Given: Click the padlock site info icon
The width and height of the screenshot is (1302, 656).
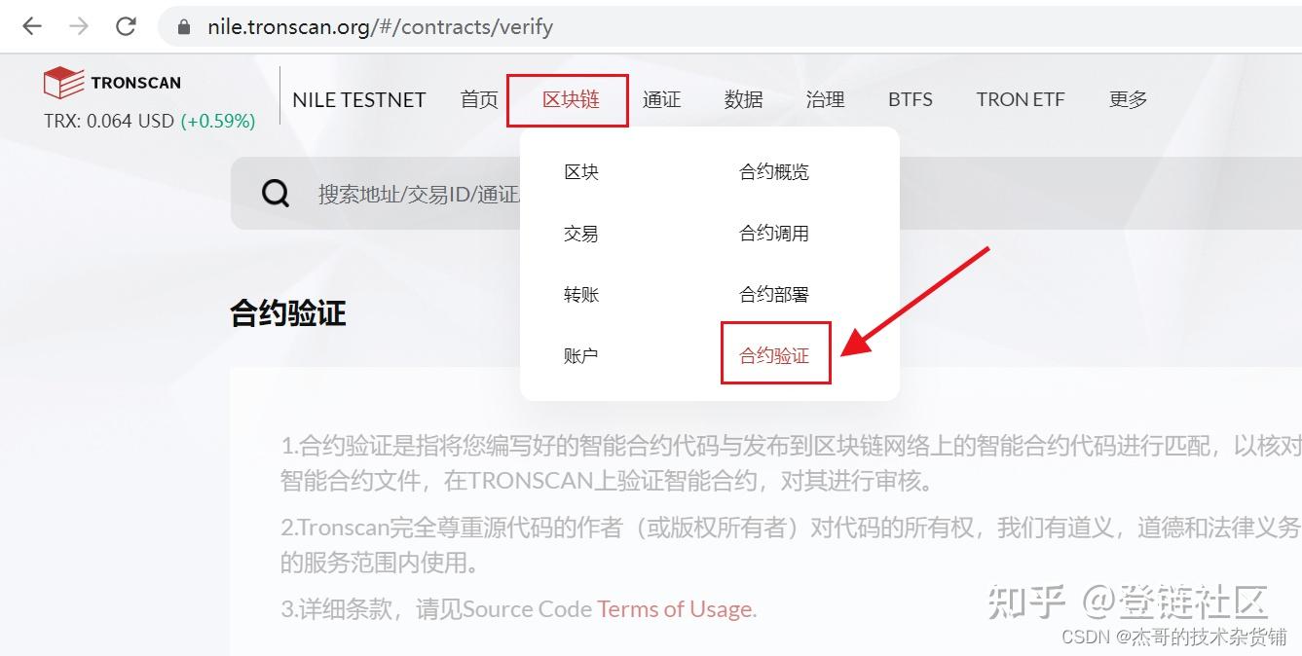Looking at the screenshot, I should (184, 27).
